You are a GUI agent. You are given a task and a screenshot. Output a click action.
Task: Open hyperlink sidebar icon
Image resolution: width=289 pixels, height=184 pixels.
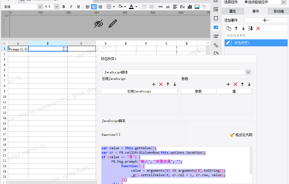(216, 45)
